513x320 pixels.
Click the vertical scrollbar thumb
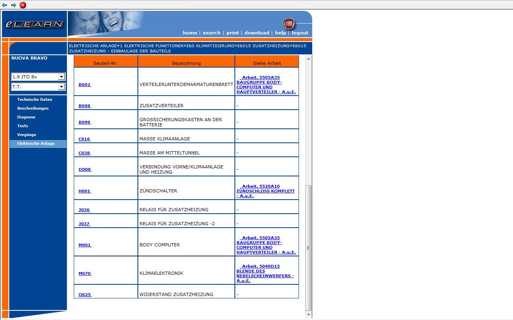point(308,248)
